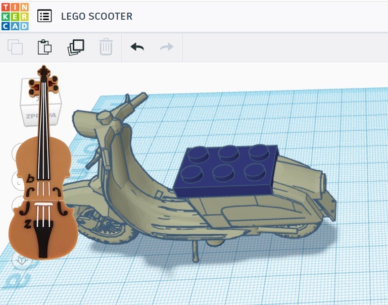This screenshot has width=388, height=305.
Task: Click the view cube navigation widget
Action: [41, 102]
